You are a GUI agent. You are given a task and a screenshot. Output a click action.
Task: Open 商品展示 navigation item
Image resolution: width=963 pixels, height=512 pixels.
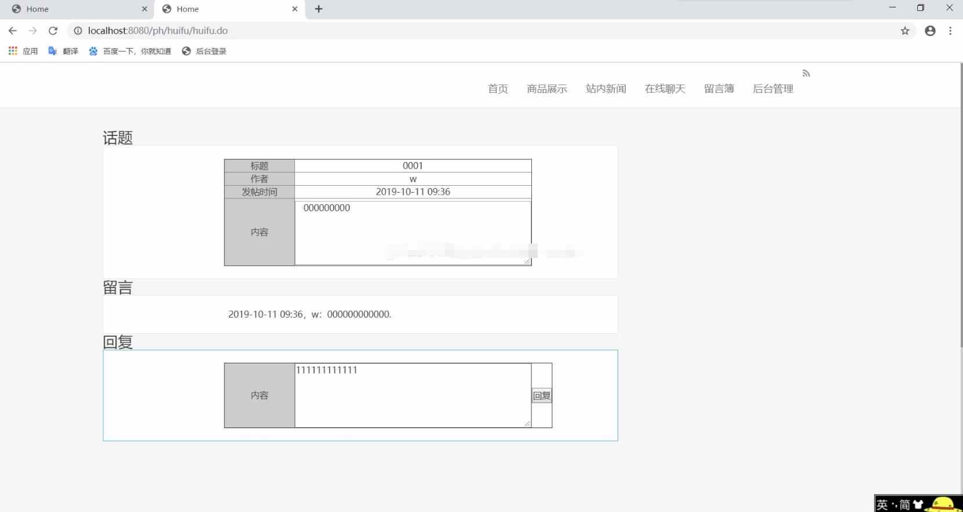click(x=547, y=89)
